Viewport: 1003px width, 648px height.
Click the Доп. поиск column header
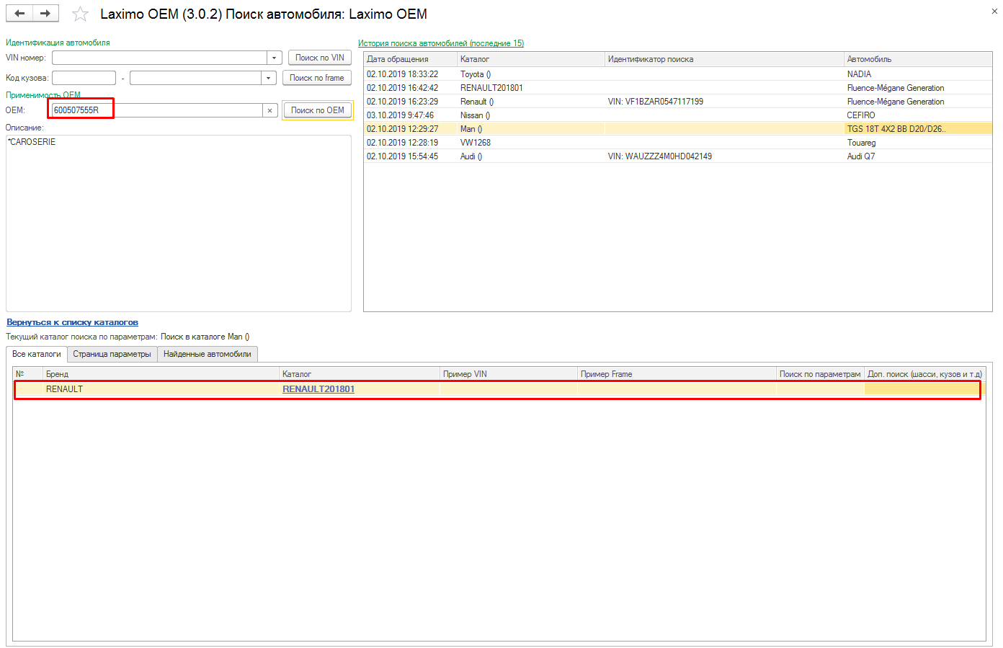point(924,374)
